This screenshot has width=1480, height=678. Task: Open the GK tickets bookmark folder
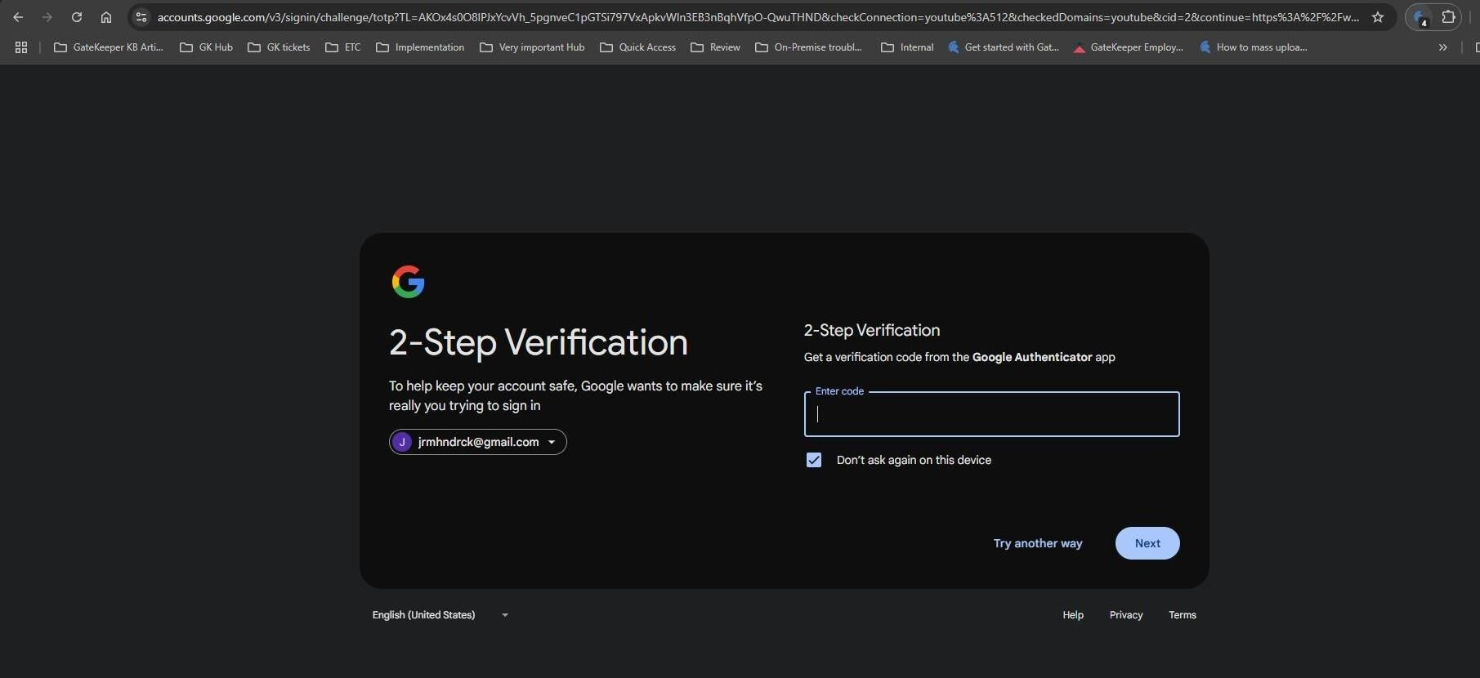click(x=279, y=47)
